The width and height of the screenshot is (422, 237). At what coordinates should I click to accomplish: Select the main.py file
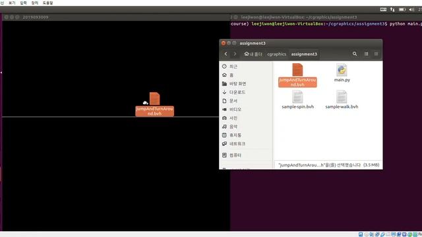[342, 73]
